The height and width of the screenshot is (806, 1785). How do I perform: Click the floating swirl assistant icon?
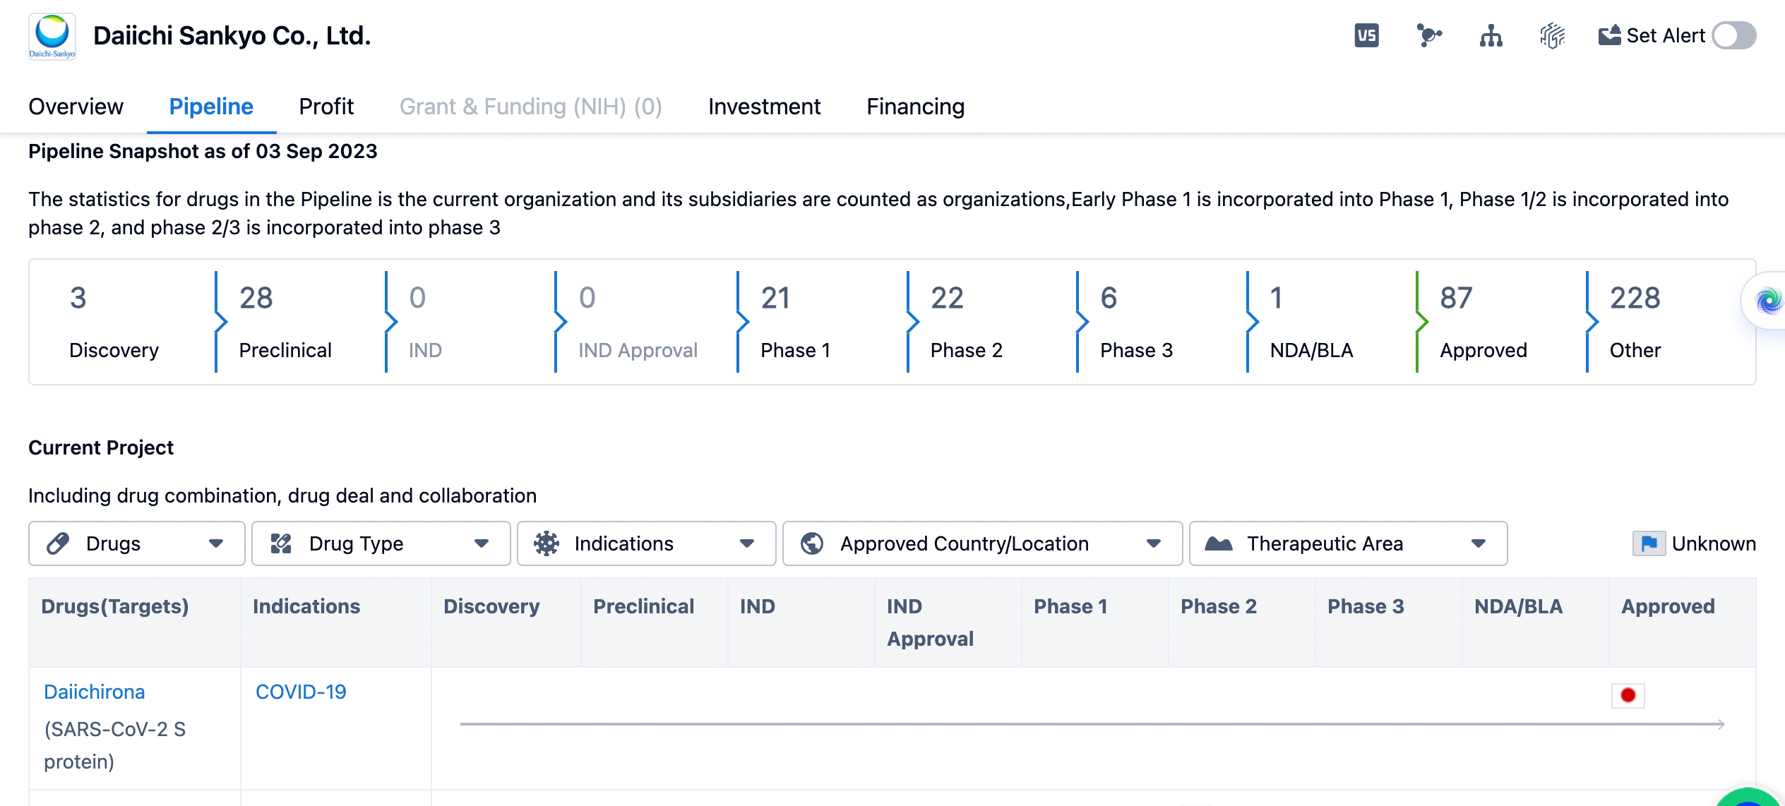coord(1769,301)
